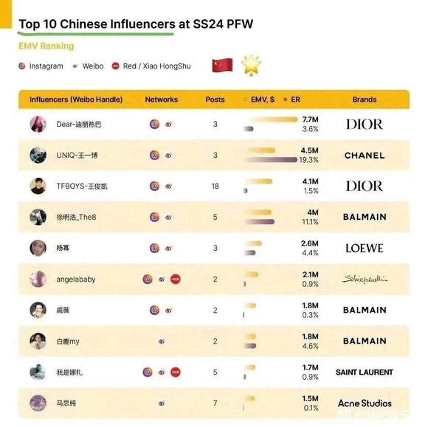
Task: Select the Instagram legend marker
Action: point(22,66)
